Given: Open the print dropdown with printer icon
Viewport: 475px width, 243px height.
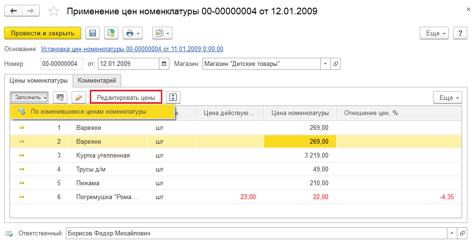Looking at the screenshot, I should pos(132,33).
